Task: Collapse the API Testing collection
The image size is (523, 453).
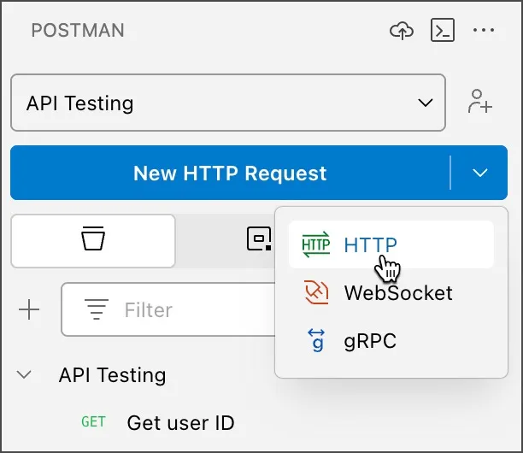Action: tap(24, 374)
